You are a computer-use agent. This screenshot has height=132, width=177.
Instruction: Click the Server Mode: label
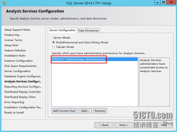[x=62, y=38]
